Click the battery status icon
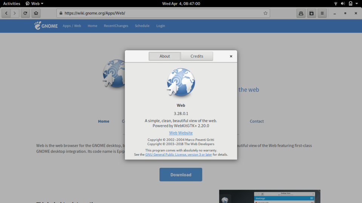362x203 pixels. pos(350,3)
